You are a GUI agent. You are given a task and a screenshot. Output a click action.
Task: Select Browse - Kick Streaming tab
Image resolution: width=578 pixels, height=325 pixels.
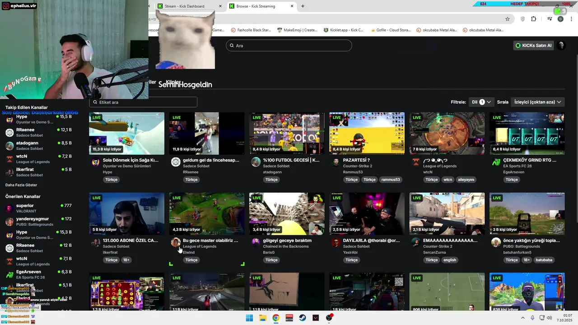point(261,6)
